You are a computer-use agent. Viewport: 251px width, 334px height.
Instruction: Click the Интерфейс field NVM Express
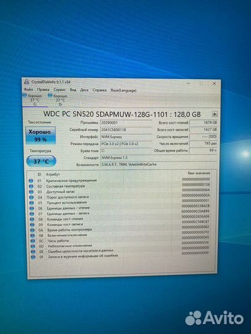tap(126, 137)
